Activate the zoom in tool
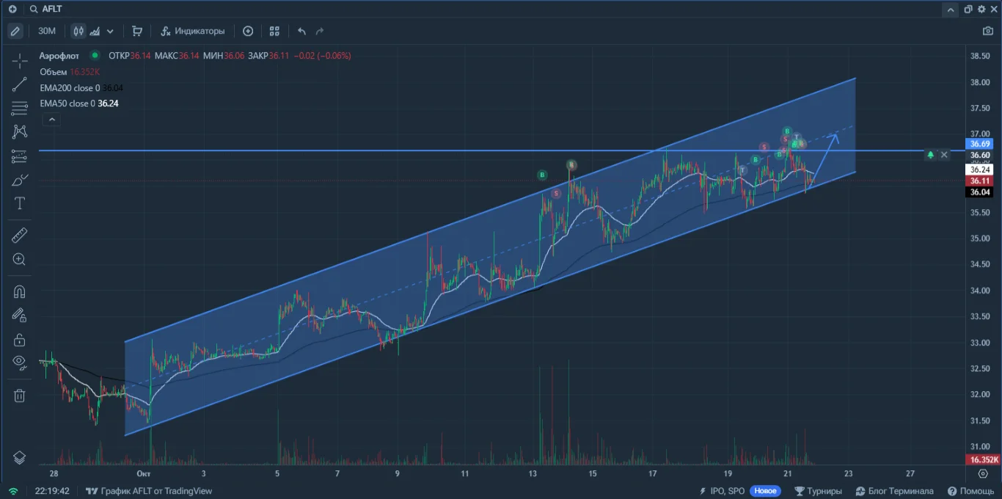1002x499 pixels. point(20,259)
